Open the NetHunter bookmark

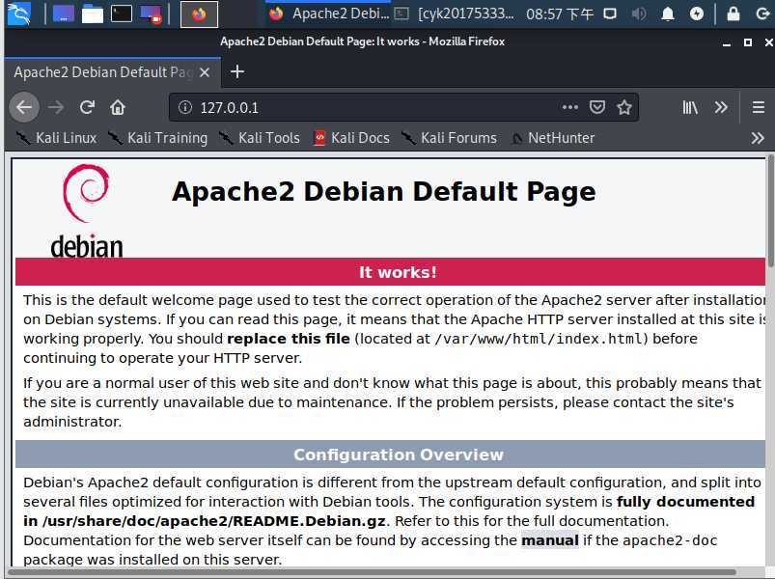553,138
